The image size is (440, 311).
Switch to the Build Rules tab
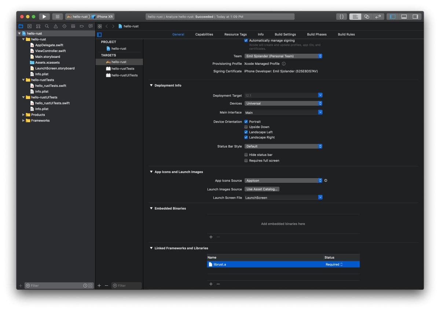[346, 34]
